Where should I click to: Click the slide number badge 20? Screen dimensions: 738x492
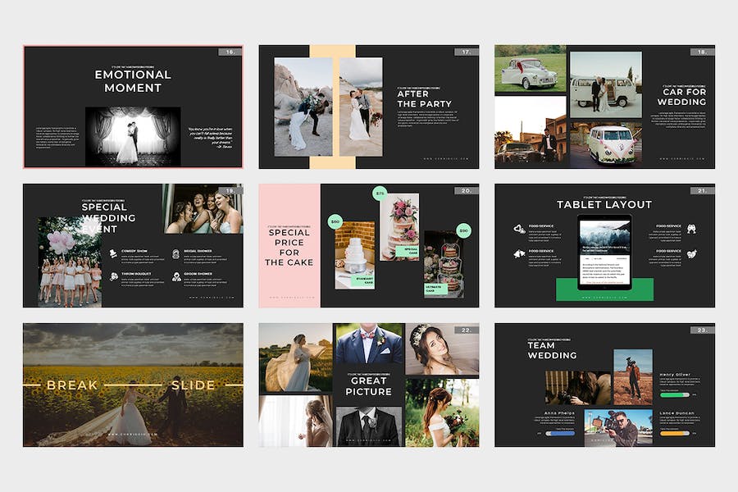point(467,191)
